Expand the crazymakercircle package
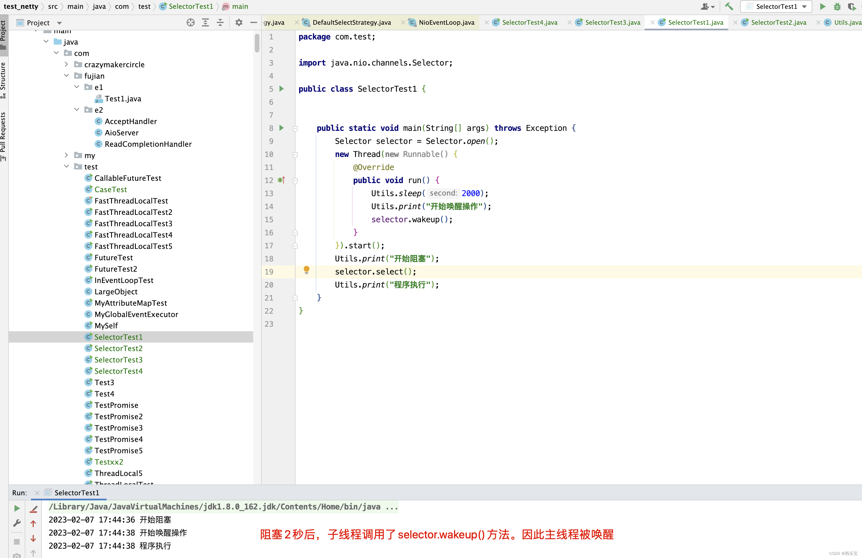The height and width of the screenshot is (558, 862). [x=66, y=64]
